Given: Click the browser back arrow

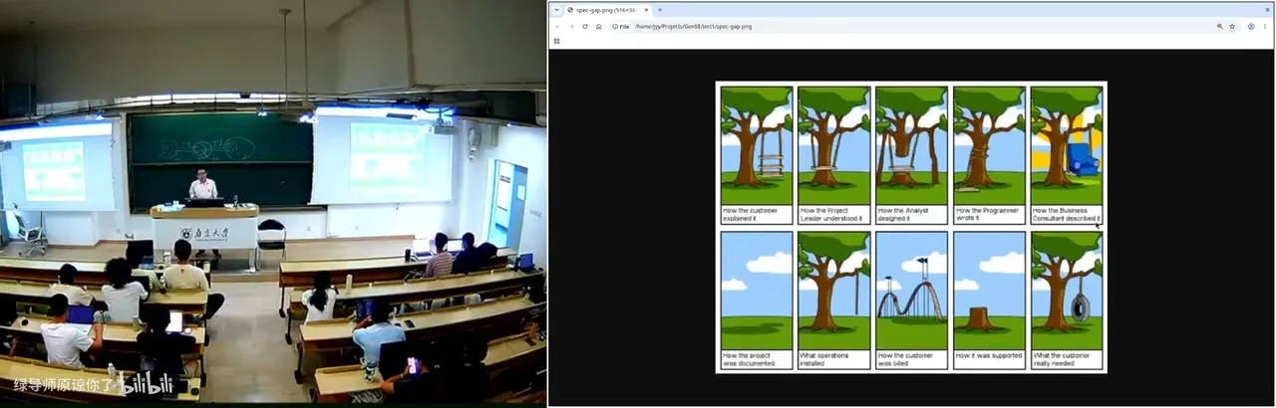Looking at the screenshot, I should click(557, 26).
